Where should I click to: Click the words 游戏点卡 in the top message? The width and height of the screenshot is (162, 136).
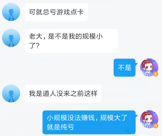tap(70, 12)
